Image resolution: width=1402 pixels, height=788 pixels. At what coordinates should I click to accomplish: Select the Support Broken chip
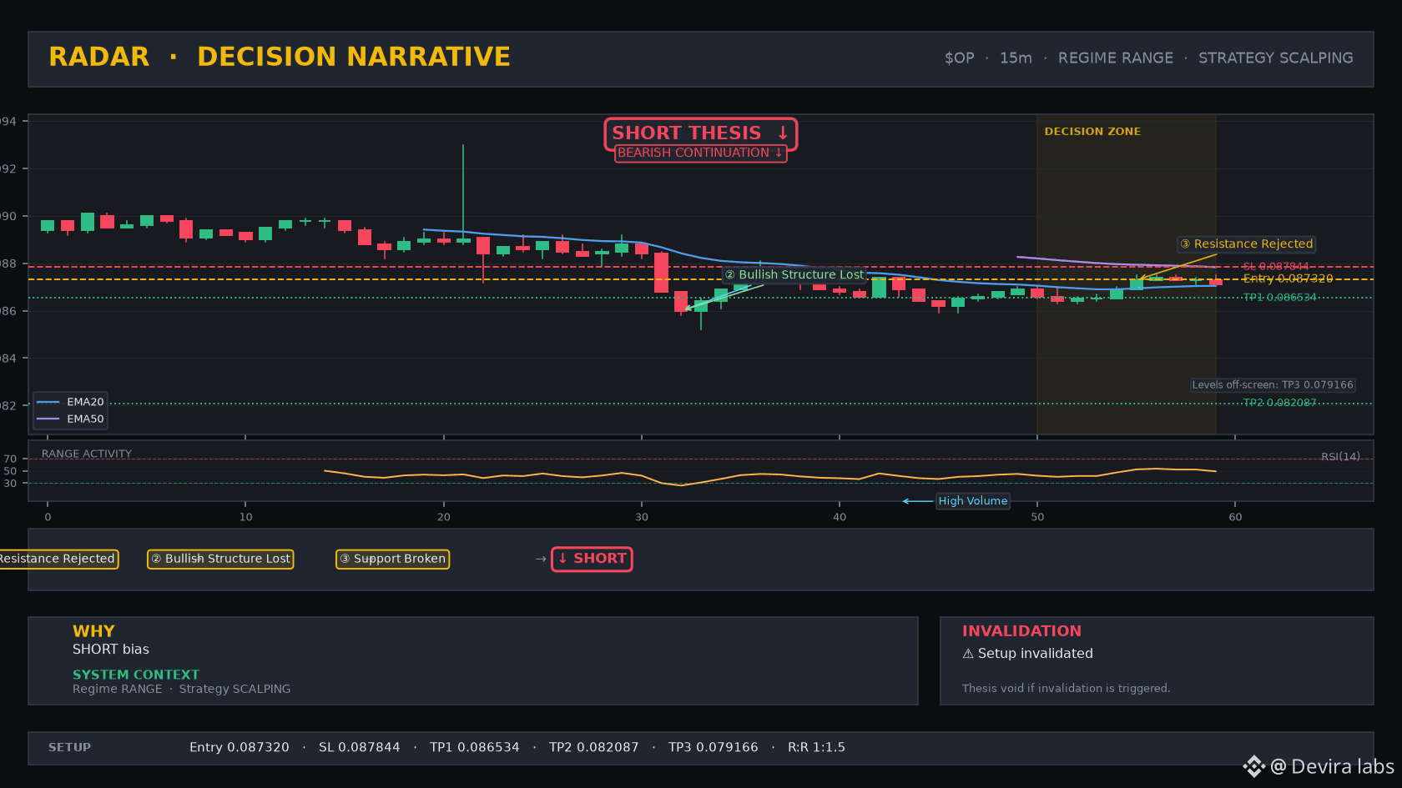[x=392, y=559]
